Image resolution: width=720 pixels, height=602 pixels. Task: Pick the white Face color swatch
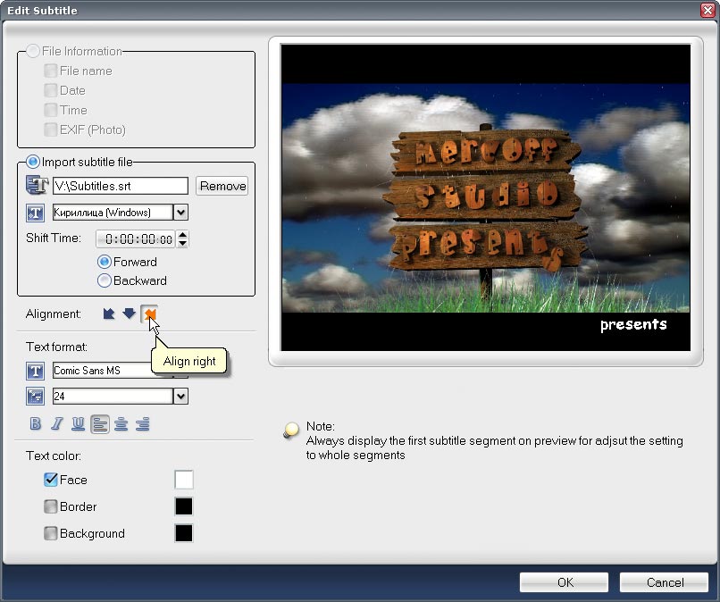(x=184, y=480)
